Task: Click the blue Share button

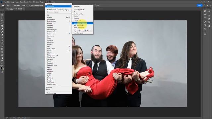Action: click(199, 5)
